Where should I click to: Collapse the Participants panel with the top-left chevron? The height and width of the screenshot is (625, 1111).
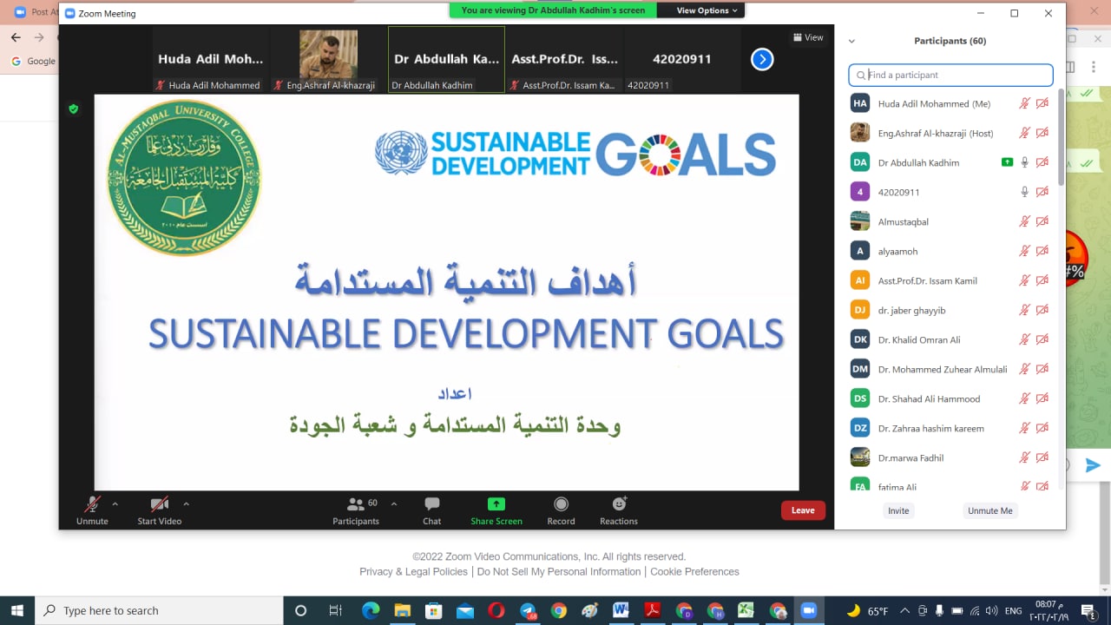(x=851, y=41)
